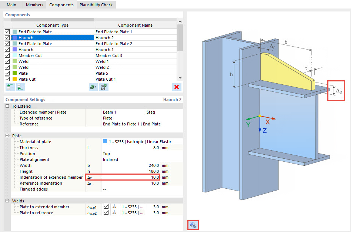Collapse the Plate settings section
The height and width of the screenshot is (232, 351).
click(7, 136)
